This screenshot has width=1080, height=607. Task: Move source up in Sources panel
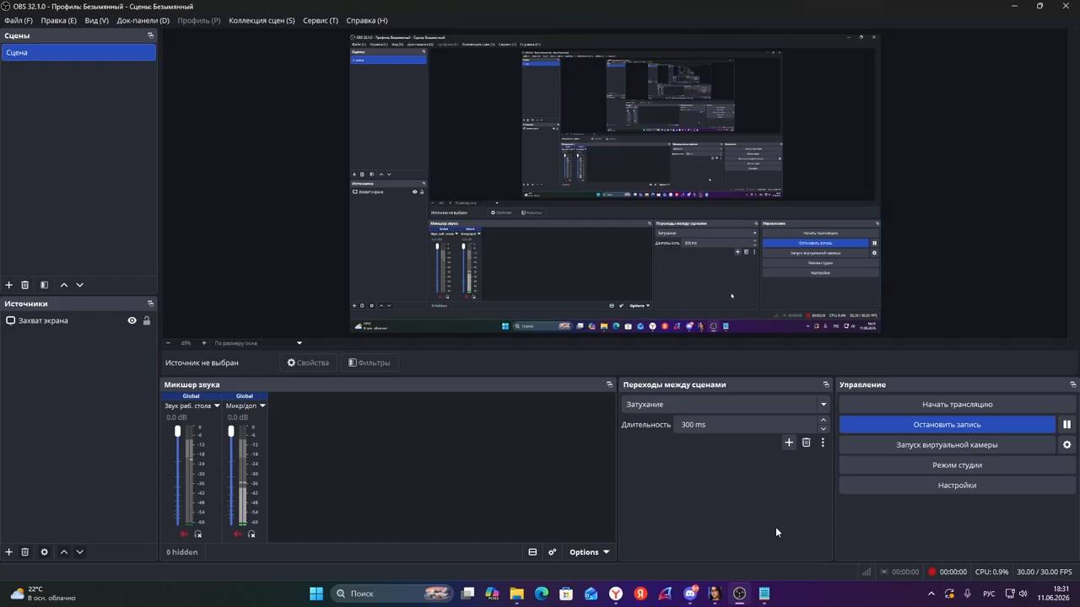63,552
